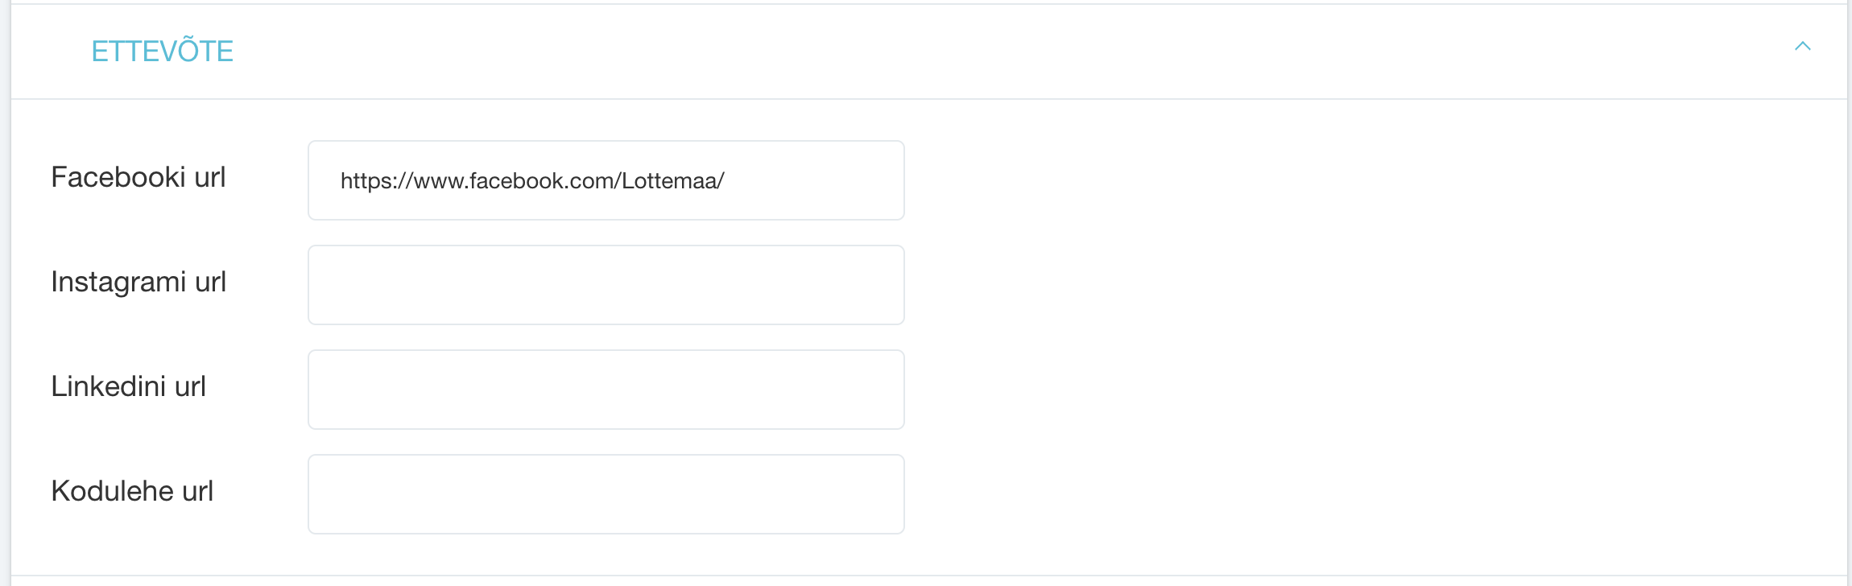Focus the Facebooki url input field

click(606, 180)
